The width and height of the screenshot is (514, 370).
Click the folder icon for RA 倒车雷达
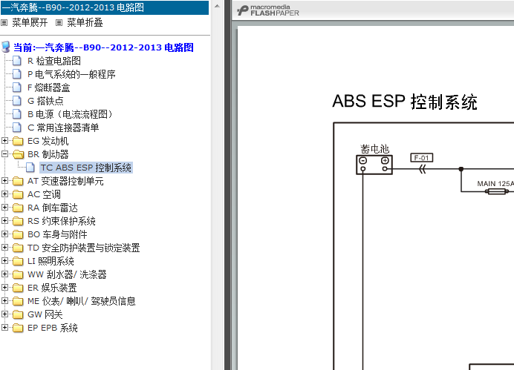[x=18, y=208]
